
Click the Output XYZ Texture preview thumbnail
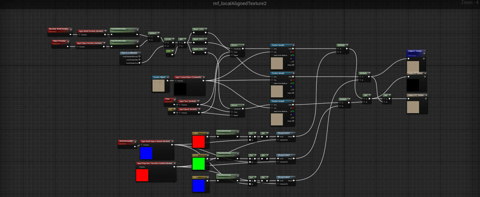coord(413,107)
